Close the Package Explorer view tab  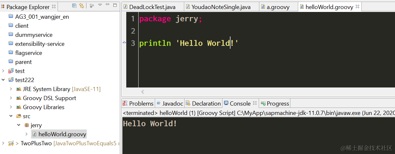(54, 6)
